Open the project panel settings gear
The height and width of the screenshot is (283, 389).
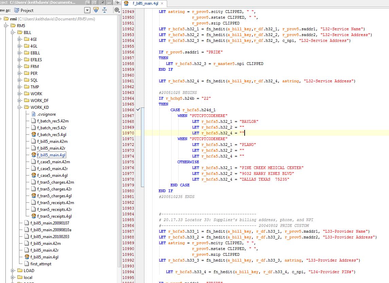(117, 10)
